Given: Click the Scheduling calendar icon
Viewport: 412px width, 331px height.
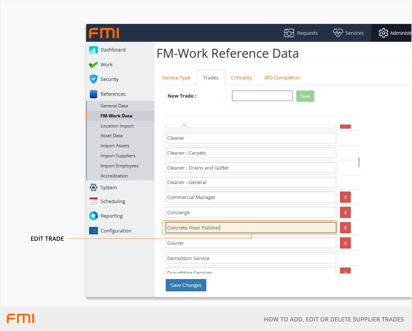Looking at the screenshot, I should (x=93, y=201).
